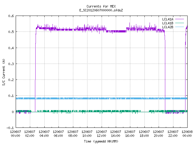The height and width of the screenshot is (144, 193).
Task: Select the LCL42B legend label
Action: pyautogui.click(x=168, y=27)
